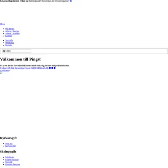Open Digitala Resurser link
This screenshot has width=168, height=168.
pos(13,164)
